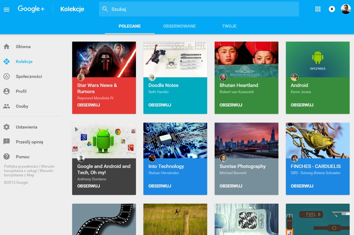Follow FINCHES - CARDUELIS with OBSERWUJ
Viewport: 354px width, 235px height.
pos(302,186)
